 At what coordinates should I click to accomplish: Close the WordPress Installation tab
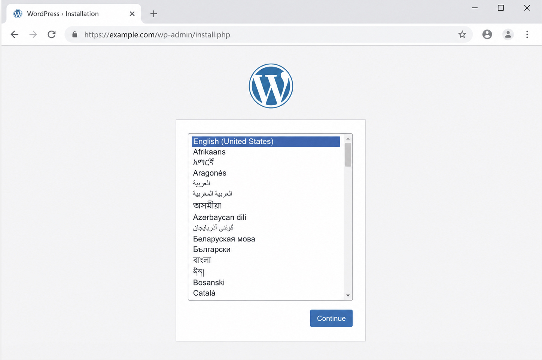click(x=132, y=14)
